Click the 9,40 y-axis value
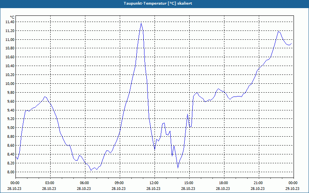Screen dimensions: 309x193 click(x=11, y=110)
